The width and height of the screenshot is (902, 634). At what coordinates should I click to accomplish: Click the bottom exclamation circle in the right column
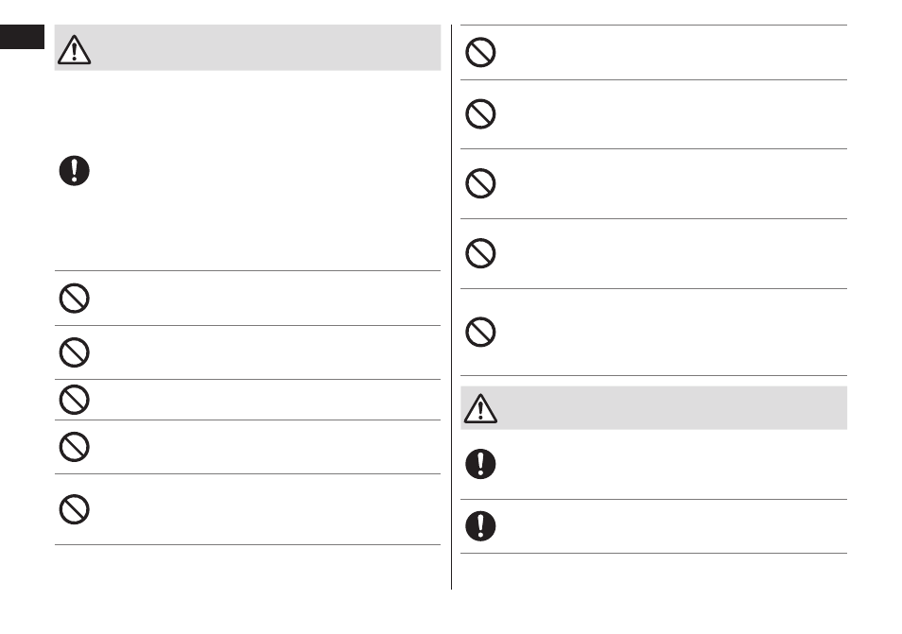(480, 526)
